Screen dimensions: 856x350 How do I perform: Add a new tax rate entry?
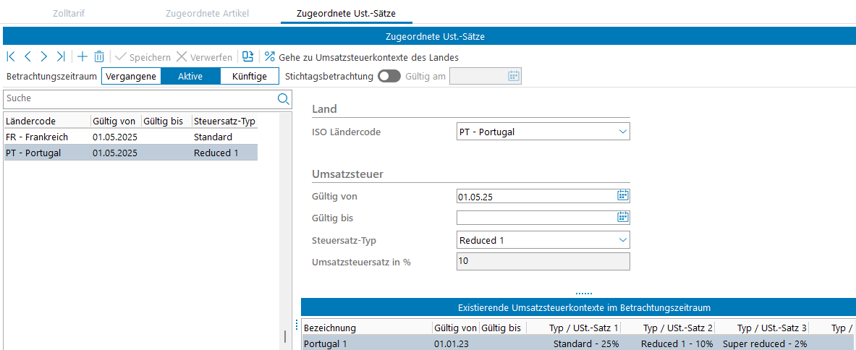(82, 57)
